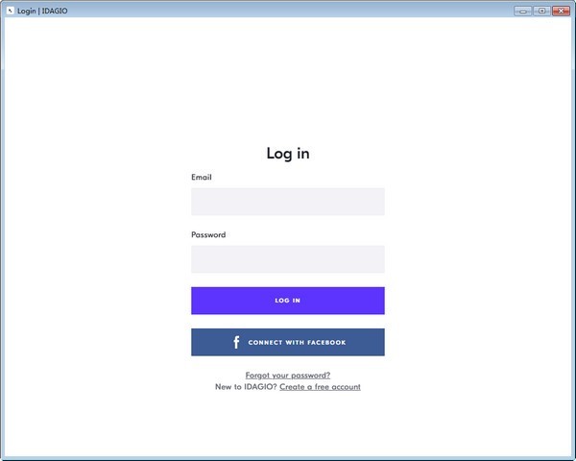Viewport: 576px width, 461px height.
Task: Close the Login IDAGIO window
Action: (x=561, y=11)
